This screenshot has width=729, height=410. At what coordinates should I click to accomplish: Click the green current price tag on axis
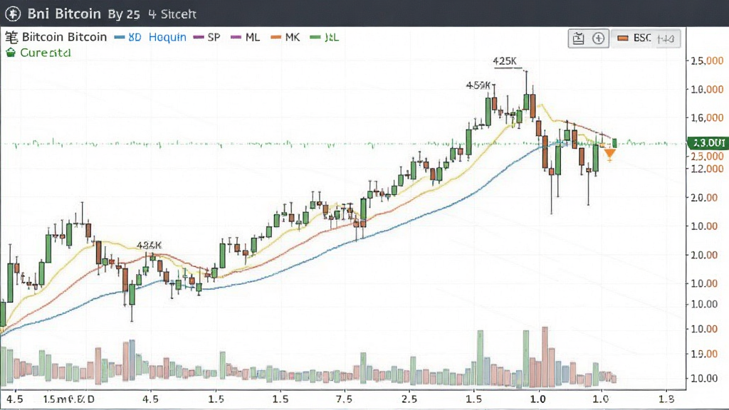tap(708, 142)
